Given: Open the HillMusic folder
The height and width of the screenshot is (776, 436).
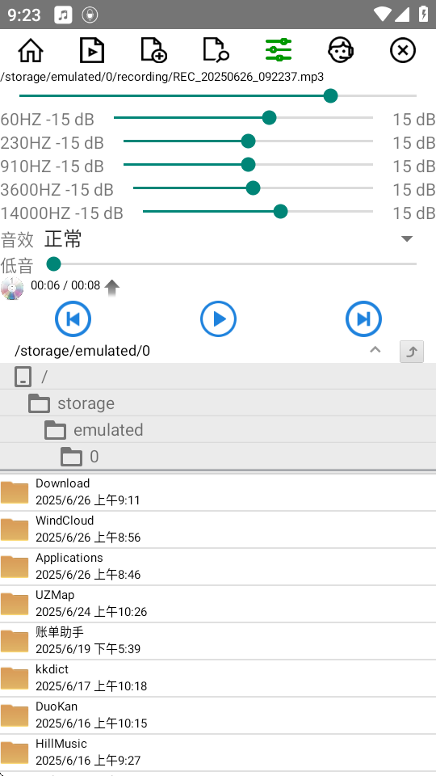Looking at the screenshot, I should [x=218, y=753].
